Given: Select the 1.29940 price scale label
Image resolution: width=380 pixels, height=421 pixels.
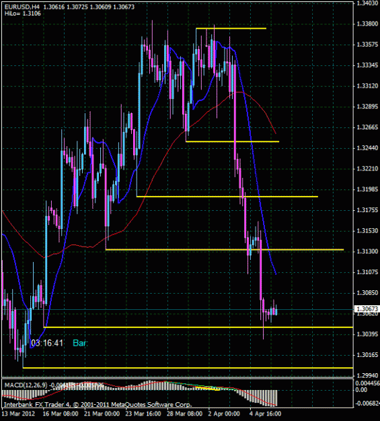Looking at the screenshot, I should (x=367, y=375).
